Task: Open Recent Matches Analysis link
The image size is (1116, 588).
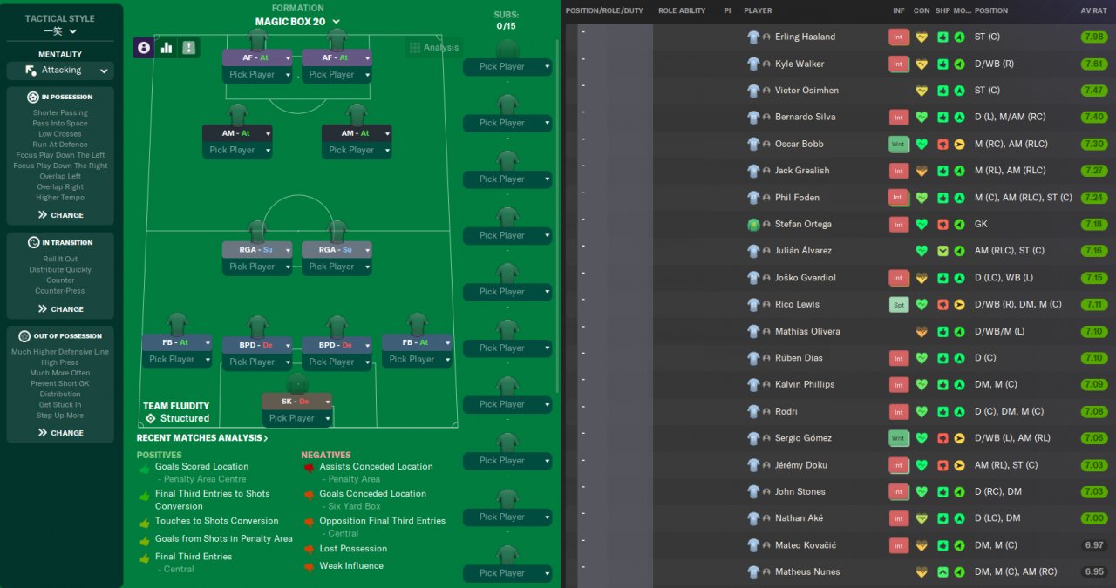Action: 202,438
